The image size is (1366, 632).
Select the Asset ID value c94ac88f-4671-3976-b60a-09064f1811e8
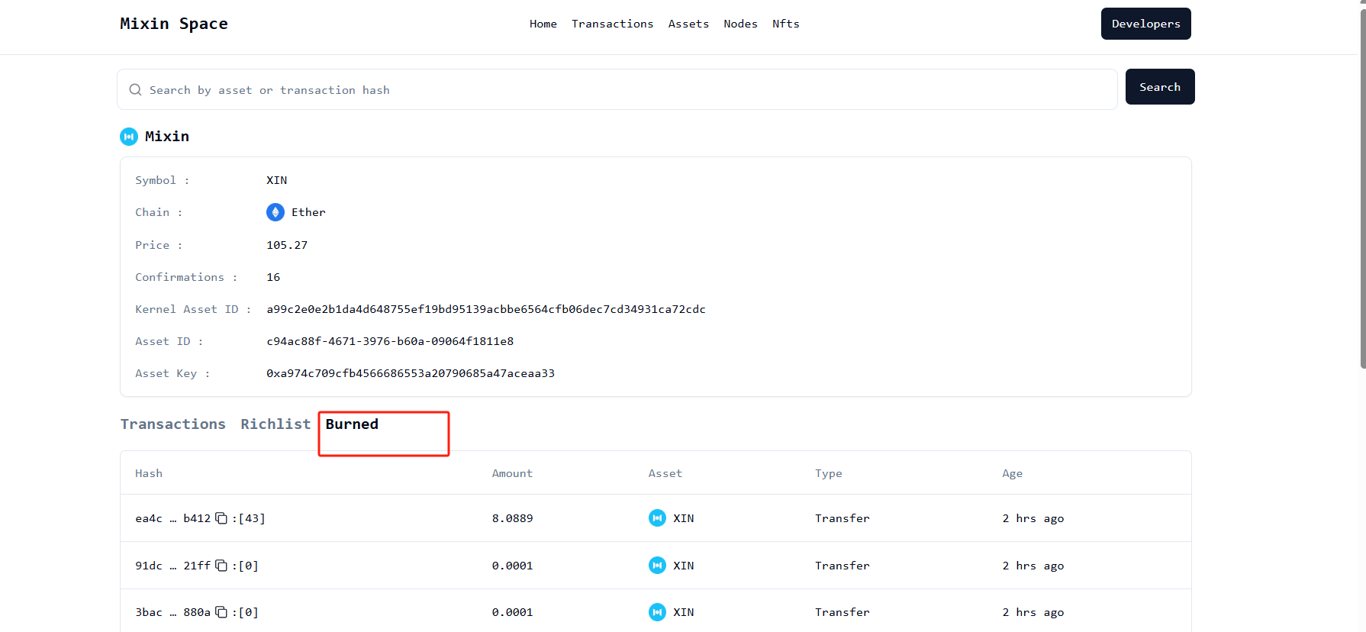tap(390, 341)
